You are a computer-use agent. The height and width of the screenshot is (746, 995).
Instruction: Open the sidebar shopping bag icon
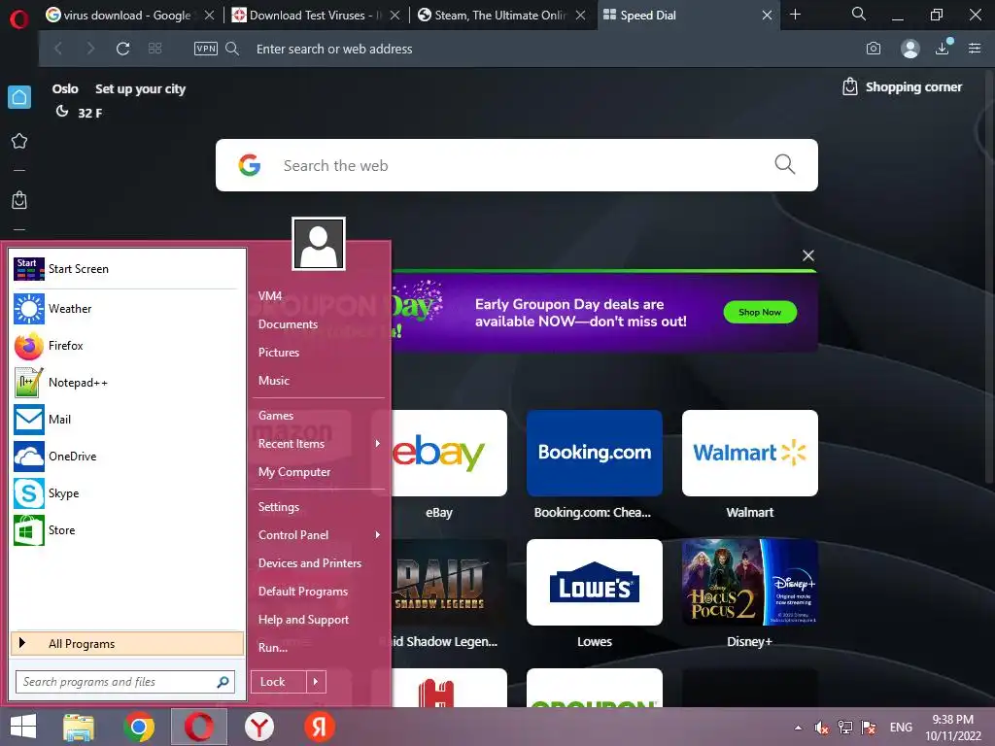point(19,200)
